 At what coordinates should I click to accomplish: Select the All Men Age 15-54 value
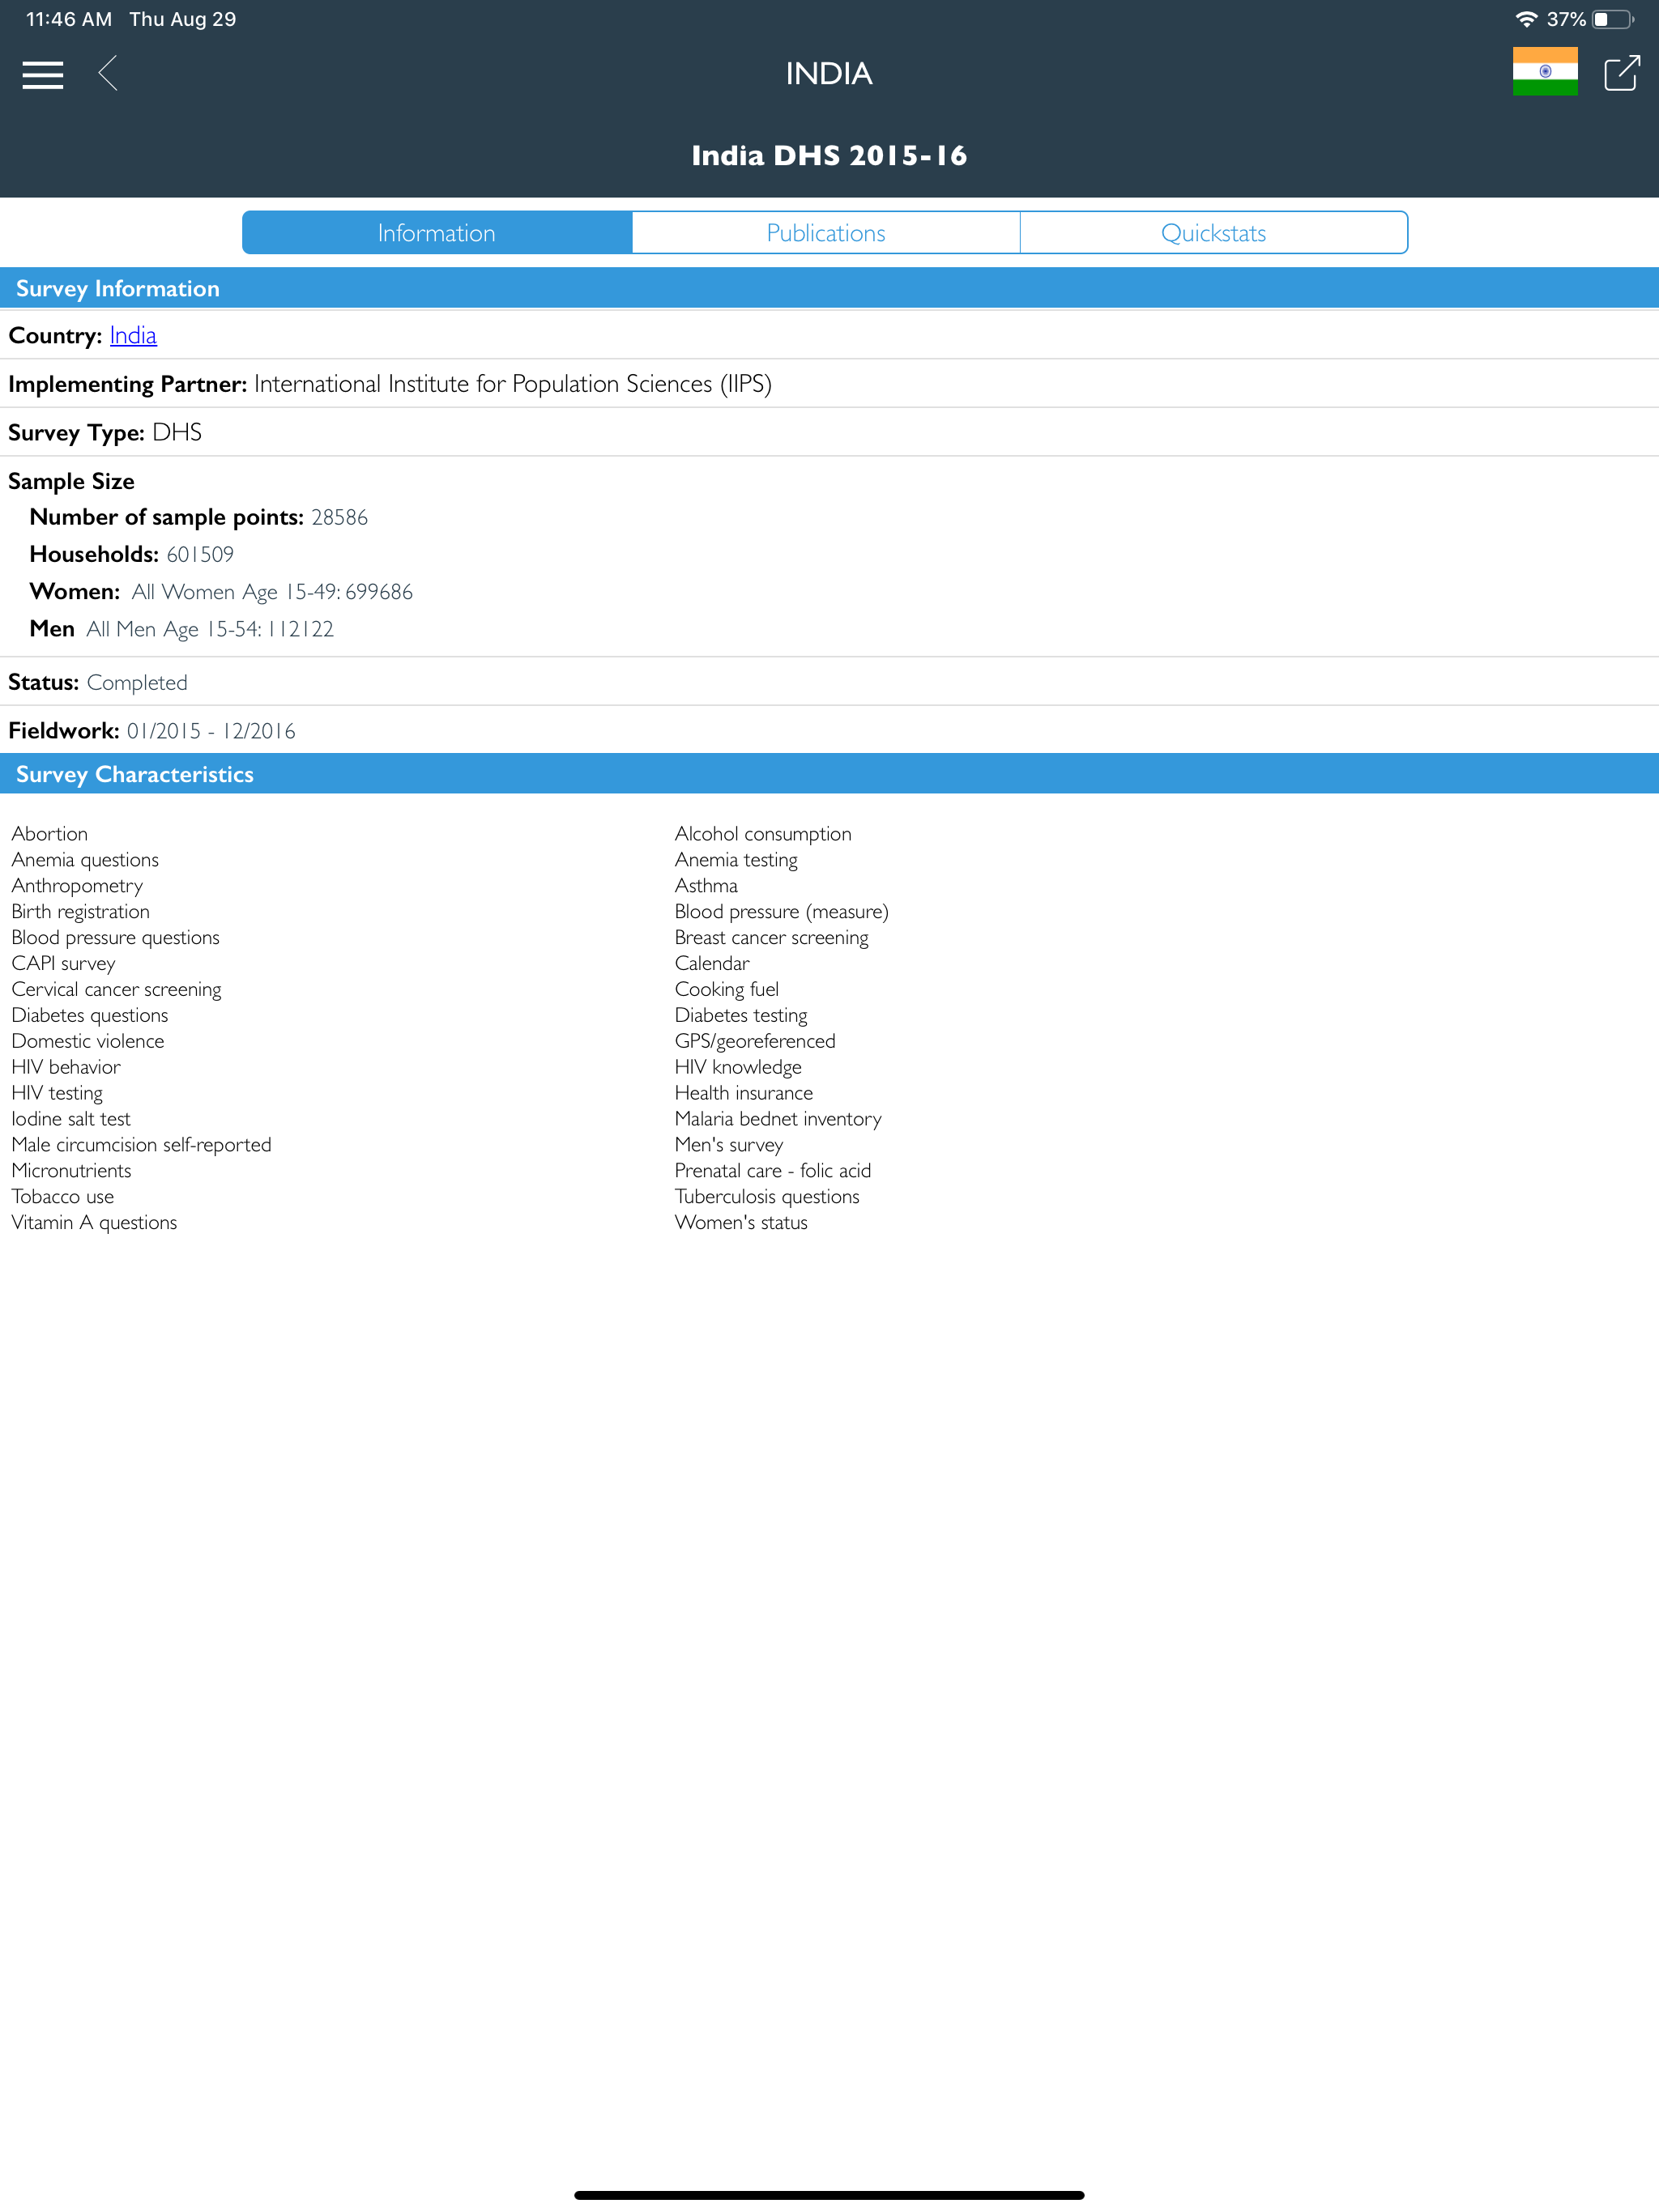point(210,629)
